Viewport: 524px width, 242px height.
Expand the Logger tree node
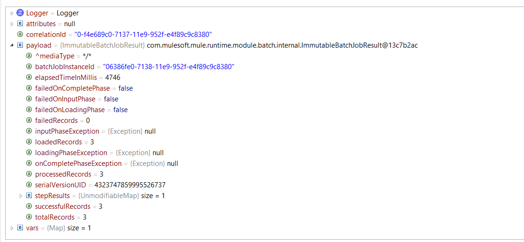tap(12, 13)
